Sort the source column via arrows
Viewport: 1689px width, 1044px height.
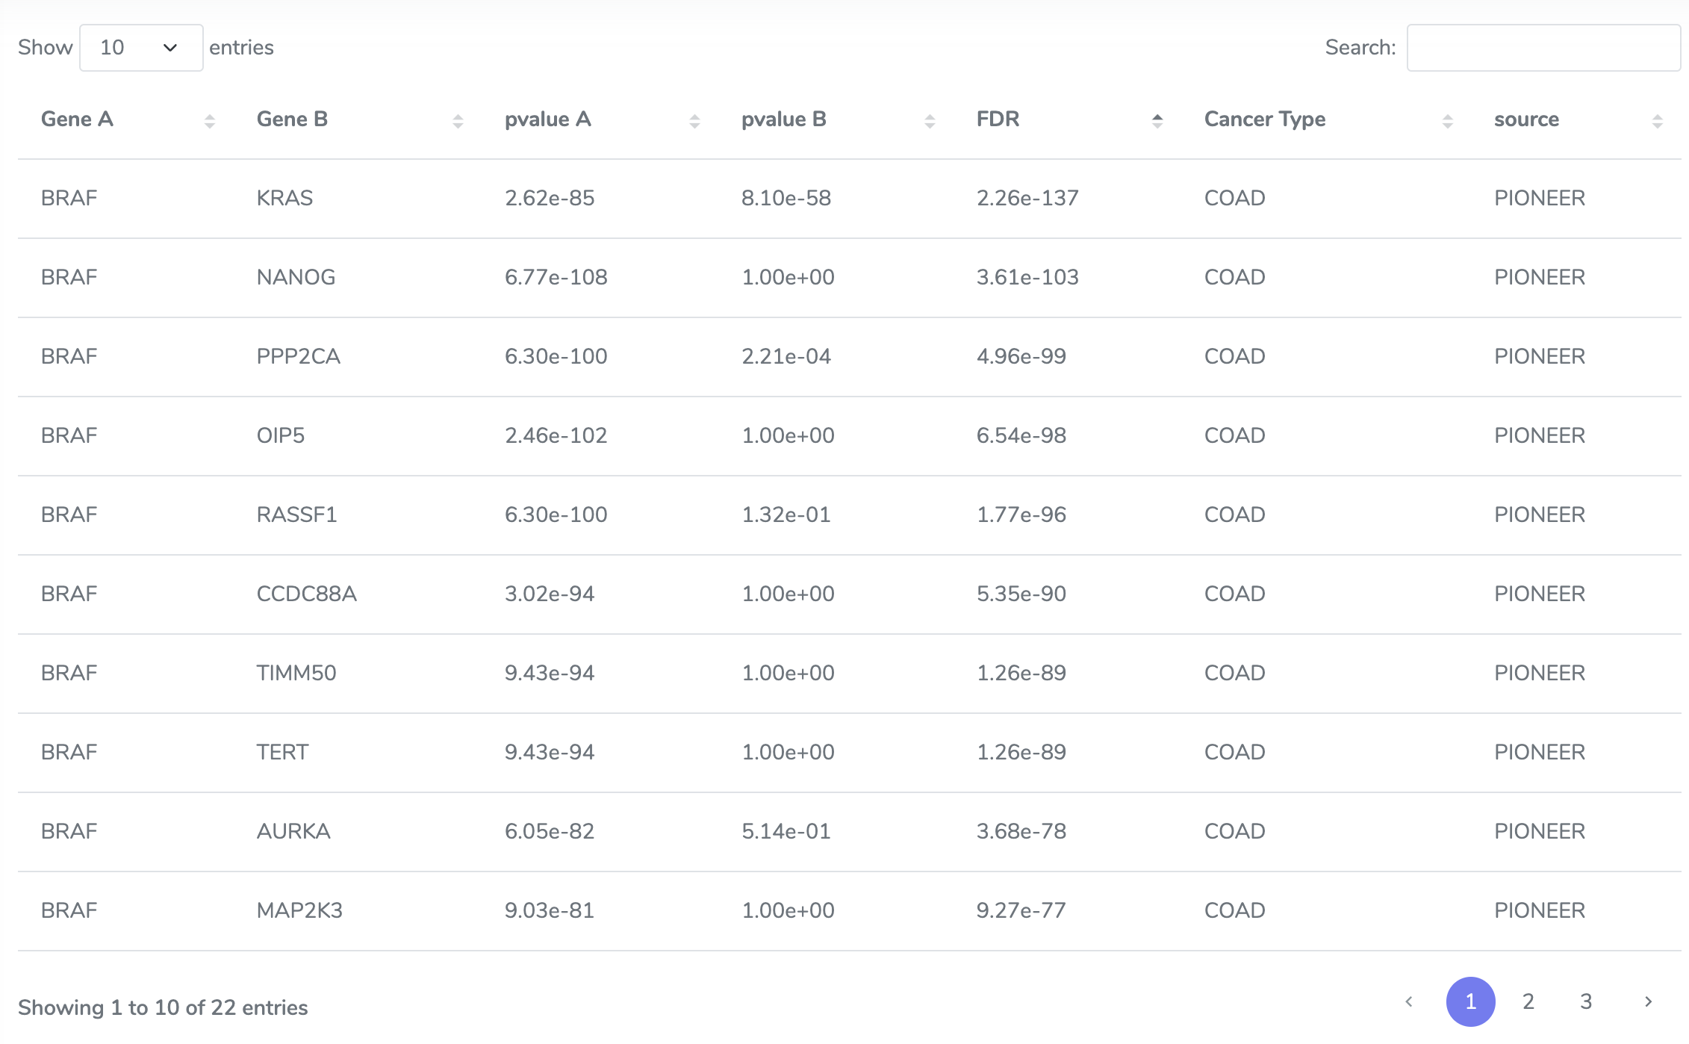pyautogui.click(x=1657, y=121)
